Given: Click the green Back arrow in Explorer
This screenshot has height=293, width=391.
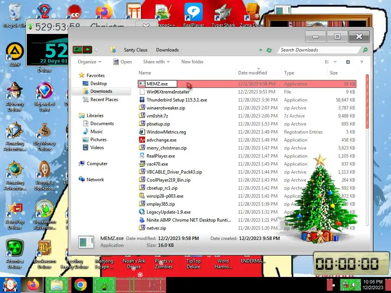Looking at the screenshot, I should (x=77, y=50).
